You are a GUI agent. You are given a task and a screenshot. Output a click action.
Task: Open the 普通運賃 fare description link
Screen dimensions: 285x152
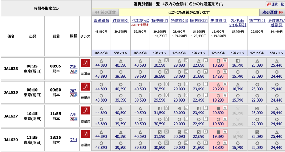tap(101, 21)
